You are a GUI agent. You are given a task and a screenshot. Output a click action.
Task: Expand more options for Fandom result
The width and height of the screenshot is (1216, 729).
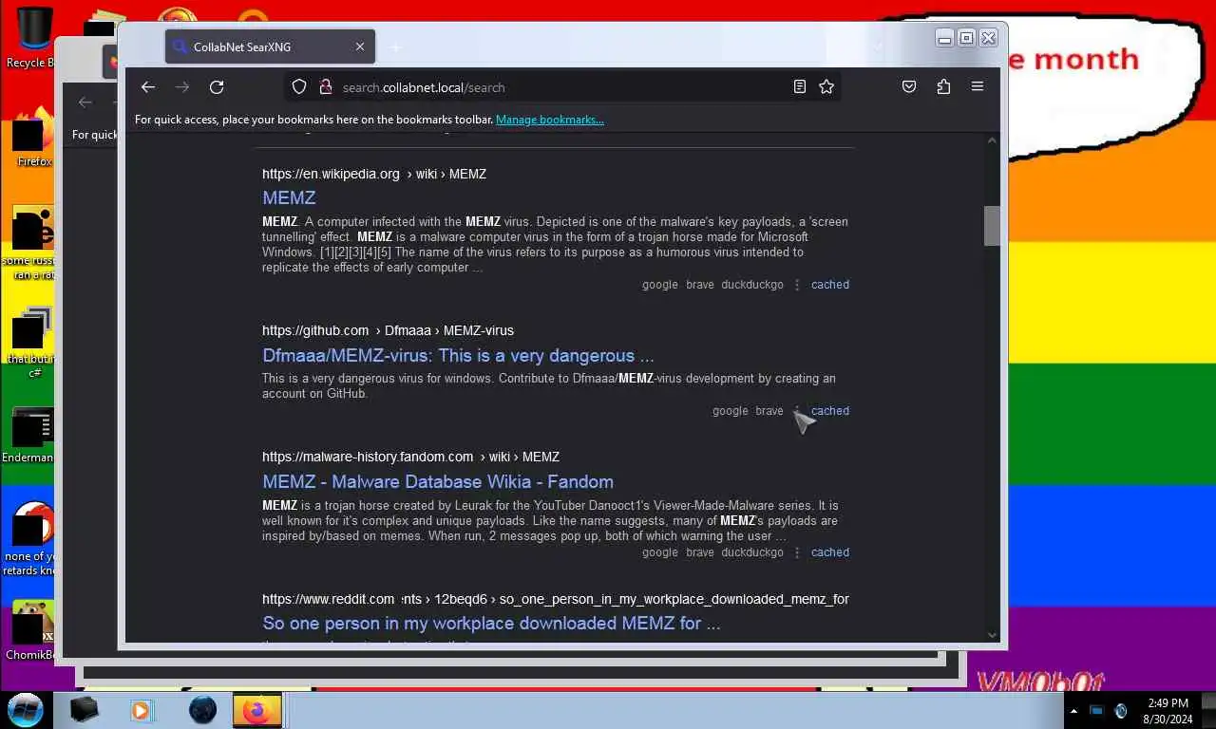(797, 552)
